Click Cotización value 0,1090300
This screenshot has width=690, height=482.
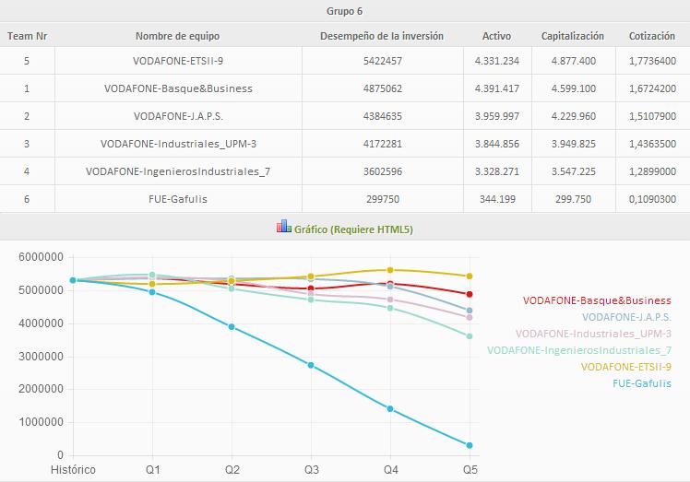652,199
